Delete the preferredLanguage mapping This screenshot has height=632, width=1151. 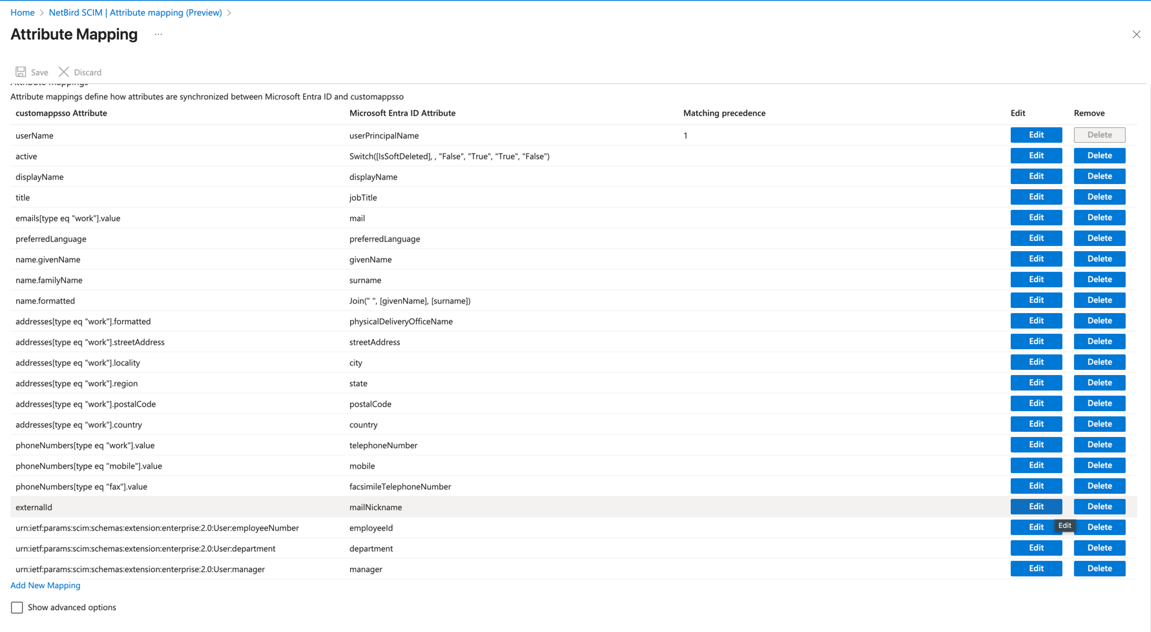pos(1099,238)
